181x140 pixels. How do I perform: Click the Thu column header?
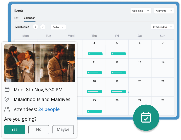click(94, 36)
